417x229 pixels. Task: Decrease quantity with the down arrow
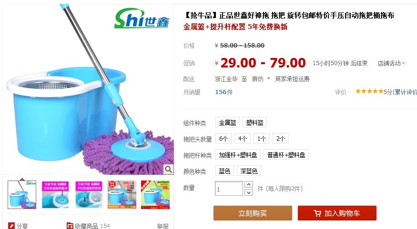248,192
